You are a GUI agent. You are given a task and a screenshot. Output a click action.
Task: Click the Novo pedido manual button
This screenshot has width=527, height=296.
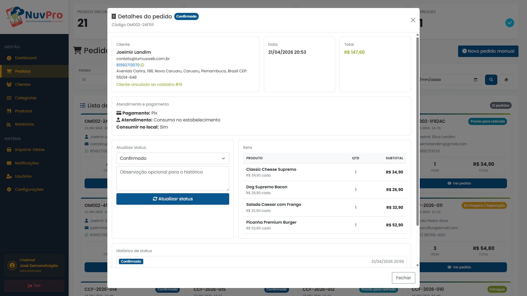coord(488,51)
